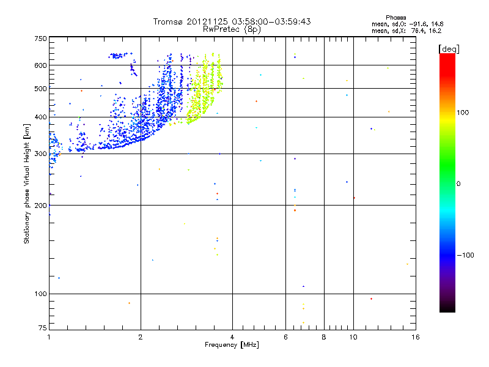Select the mean, sd,O statistics line
Screen dimensions: 489x367
click(407, 23)
